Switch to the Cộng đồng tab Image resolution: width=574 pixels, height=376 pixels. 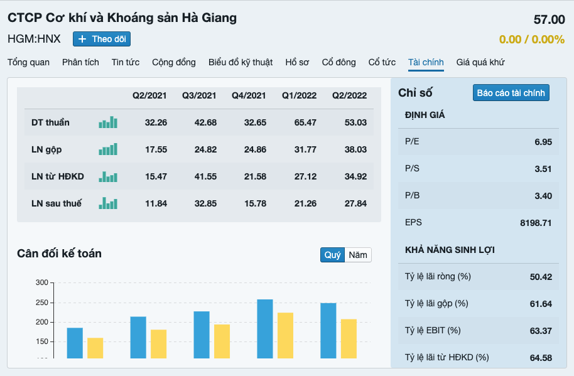point(174,63)
